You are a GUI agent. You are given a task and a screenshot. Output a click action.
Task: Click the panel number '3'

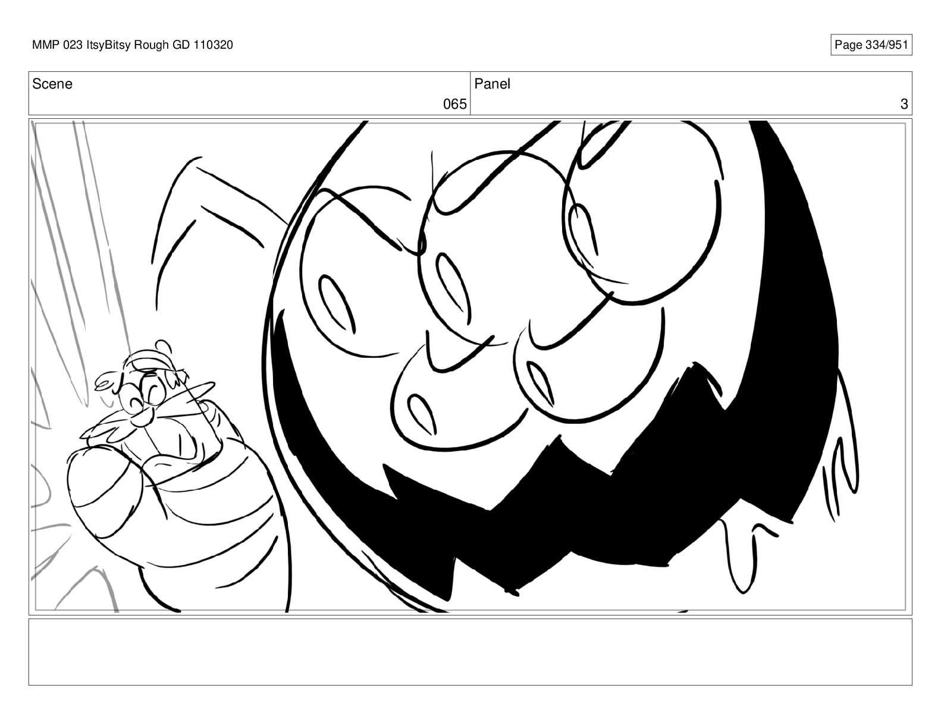pos(904,105)
